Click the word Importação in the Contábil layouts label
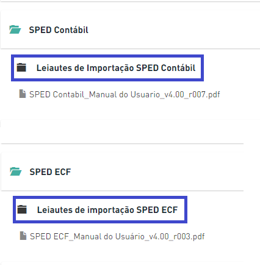This screenshot has height=265, width=260. point(110,69)
